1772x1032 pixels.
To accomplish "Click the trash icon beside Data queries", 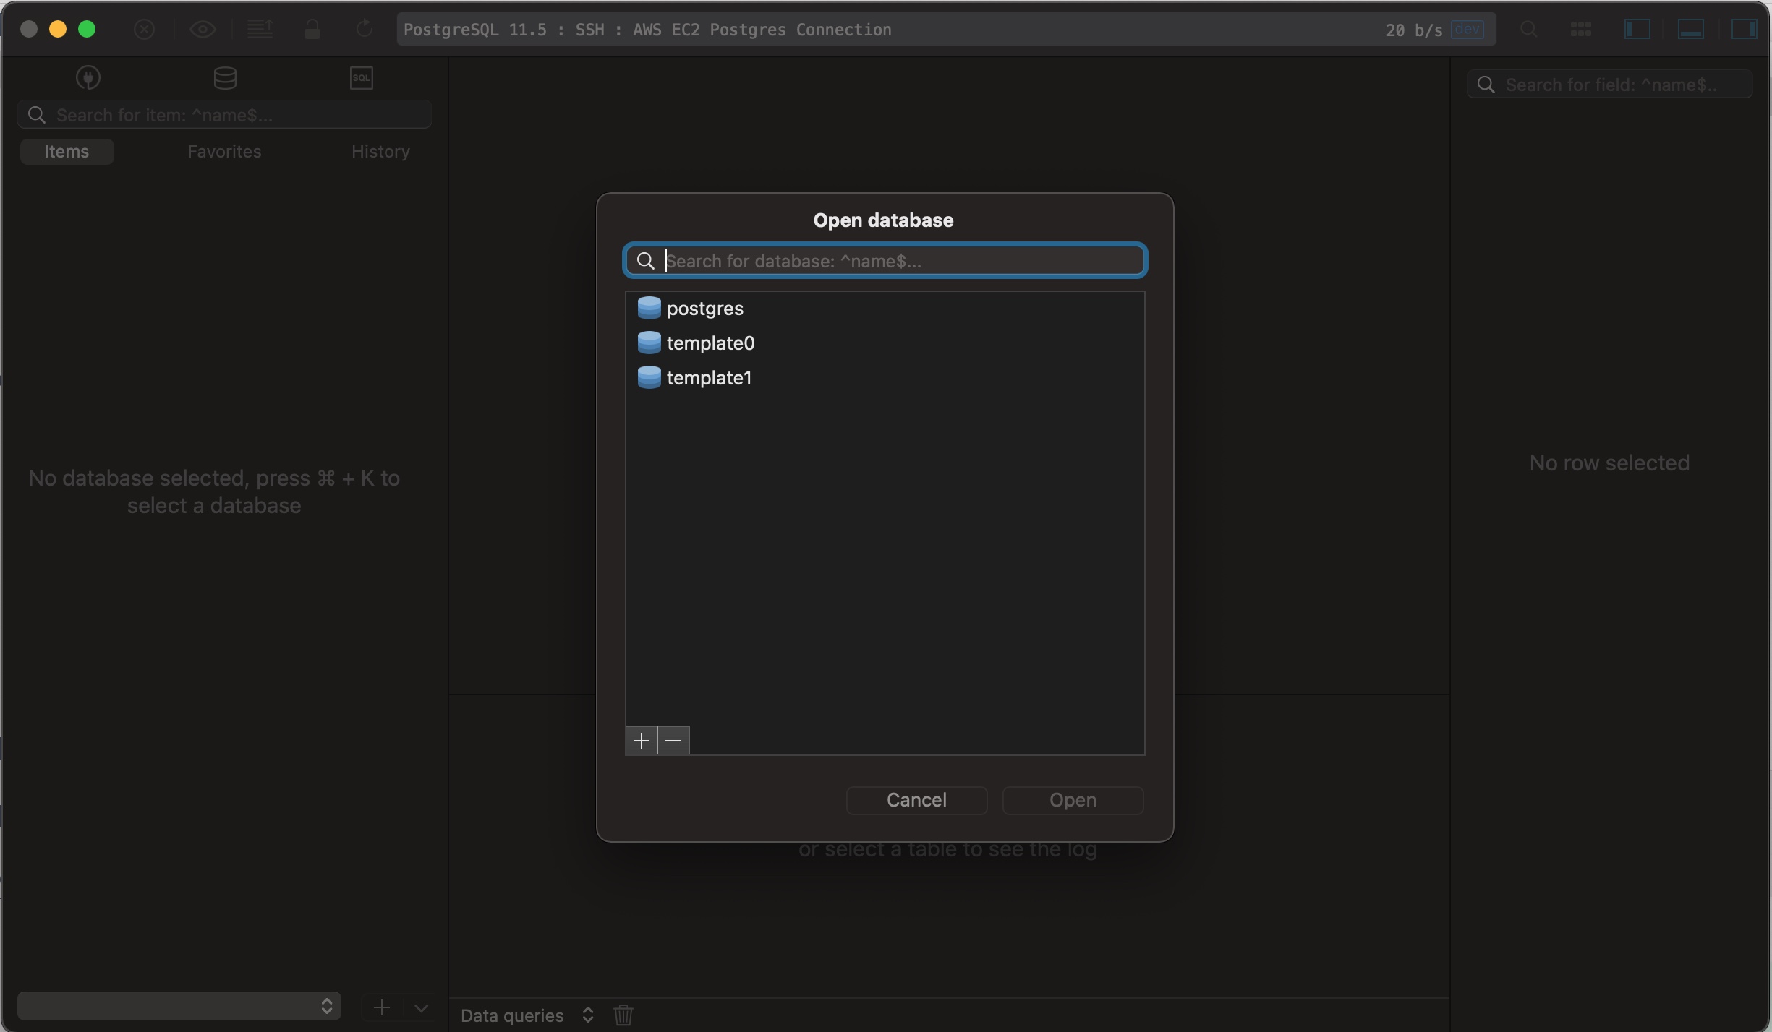I will tap(623, 1015).
